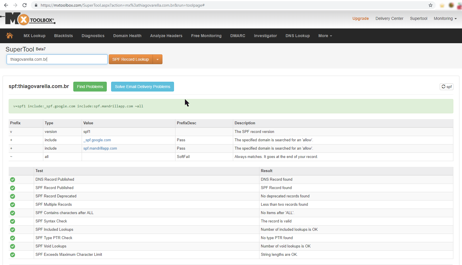
Task: Click the 'The record is valid' result
Action: [276, 221]
